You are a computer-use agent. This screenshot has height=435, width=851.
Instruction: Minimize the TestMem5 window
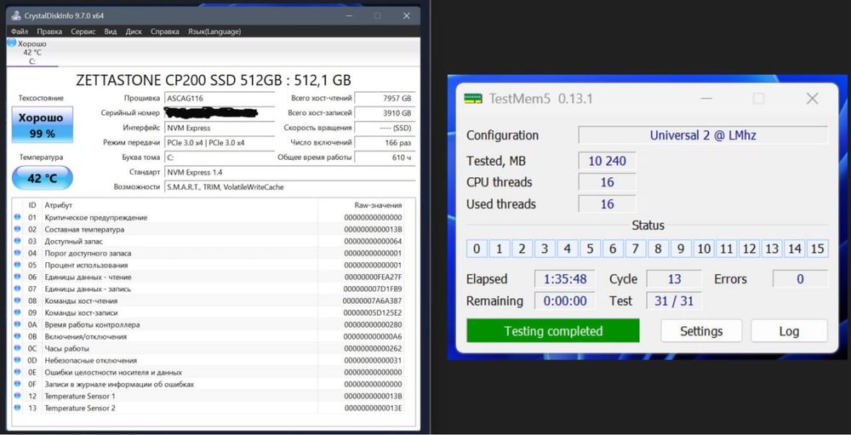pos(705,99)
